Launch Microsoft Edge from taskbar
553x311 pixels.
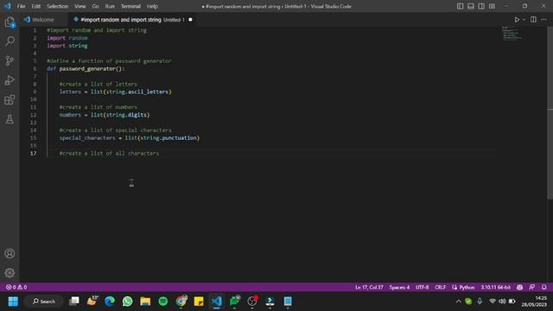click(110, 301)
